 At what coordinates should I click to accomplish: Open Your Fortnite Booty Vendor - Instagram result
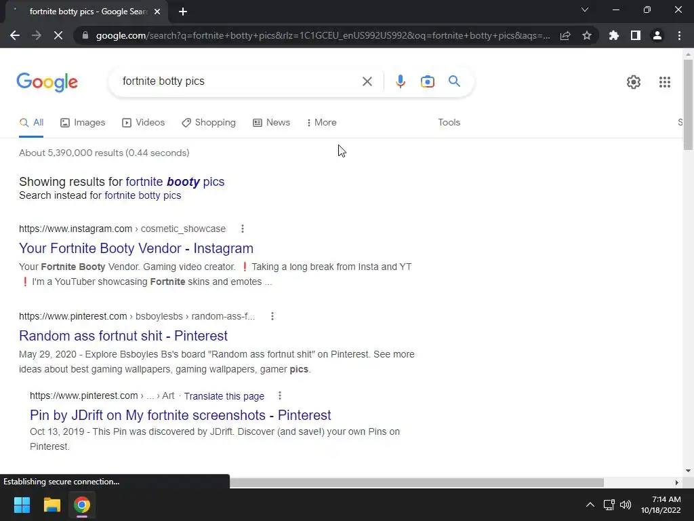click(x=136, y=248)
